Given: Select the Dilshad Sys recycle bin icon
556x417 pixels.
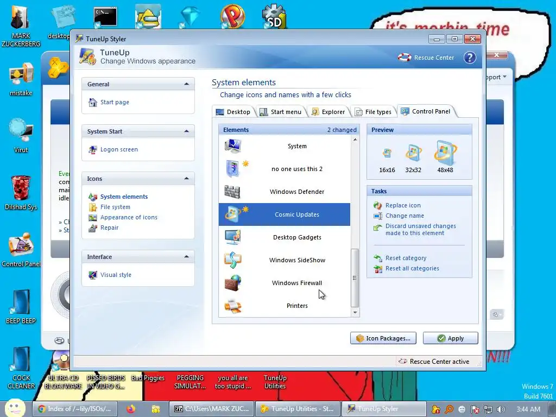Looking at the screenshot, I should coord(21,193).
